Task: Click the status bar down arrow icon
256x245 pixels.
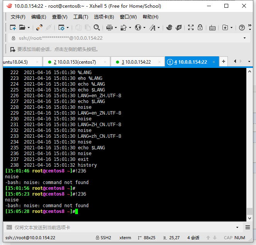Action: pyautogui.click(x=215, y=238)
